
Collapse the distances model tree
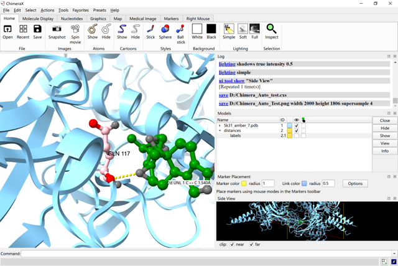click(x=220, y=130)
